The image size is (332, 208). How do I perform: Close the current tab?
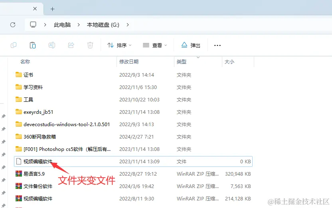click(x=35, y=9)
